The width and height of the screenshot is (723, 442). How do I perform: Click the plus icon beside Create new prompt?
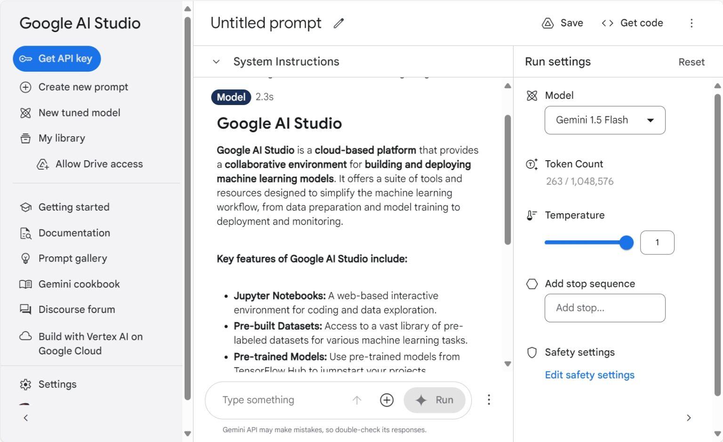coord(25,87)
